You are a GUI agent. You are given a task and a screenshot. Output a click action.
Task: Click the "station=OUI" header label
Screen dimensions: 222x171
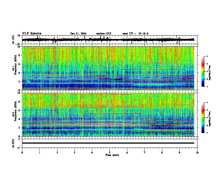click(104, 34)
